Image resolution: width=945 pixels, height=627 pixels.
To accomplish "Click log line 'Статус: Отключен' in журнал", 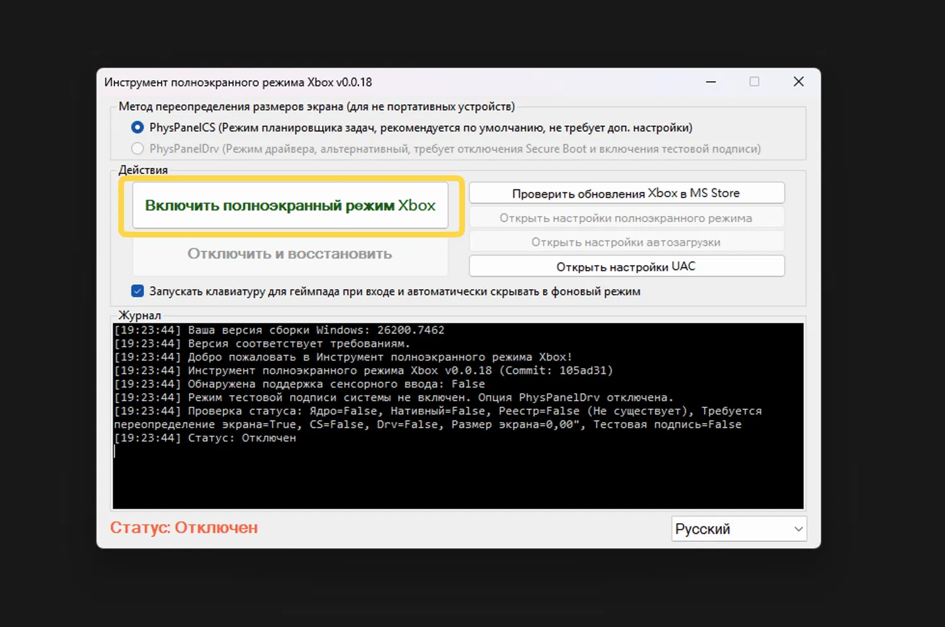I will click(x=205, y=438).
